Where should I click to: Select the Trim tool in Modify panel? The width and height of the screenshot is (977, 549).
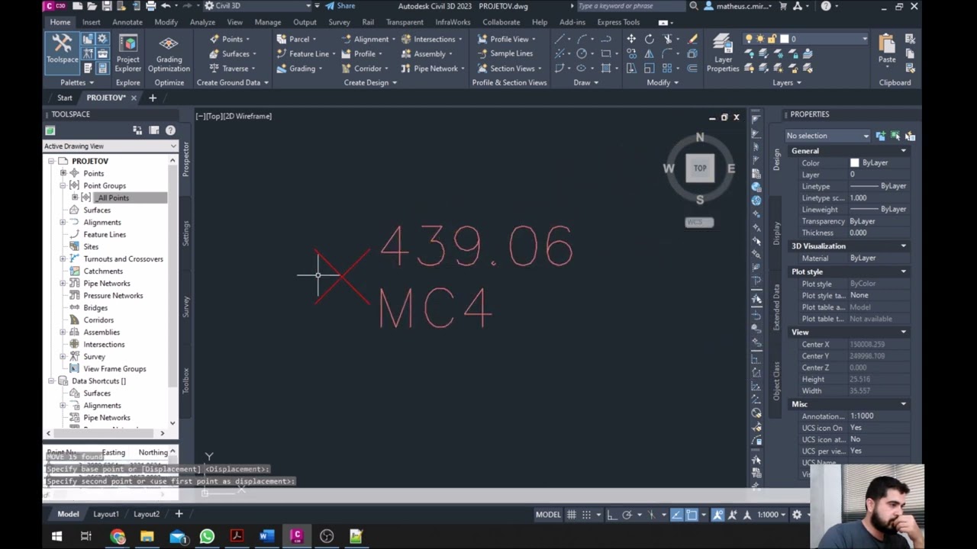coord(668,39)
